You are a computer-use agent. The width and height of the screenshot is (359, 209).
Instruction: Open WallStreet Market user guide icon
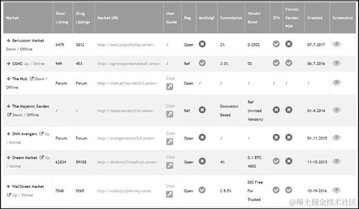(x=170, y=194)
